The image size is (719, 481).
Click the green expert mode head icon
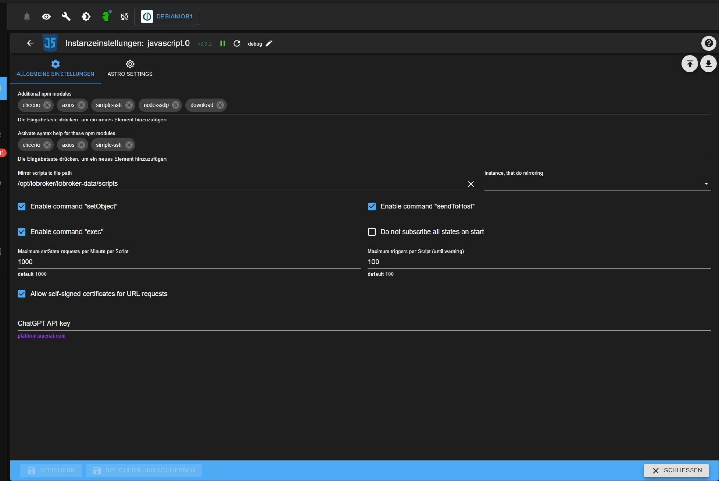106,17
